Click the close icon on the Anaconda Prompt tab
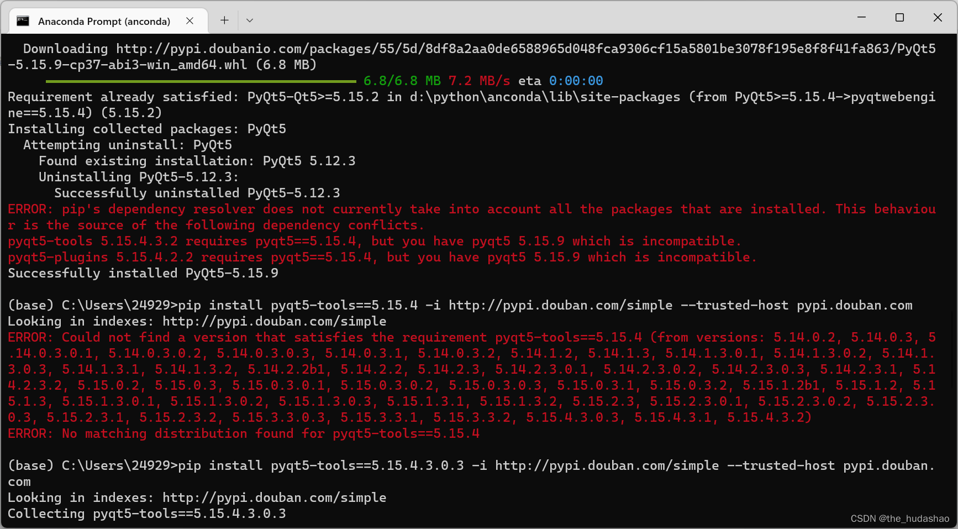958x529 pixels. pyautogui.click(x=190, y=20)
